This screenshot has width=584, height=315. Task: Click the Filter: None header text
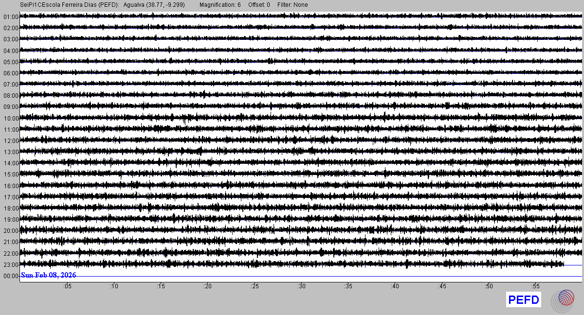point(292,5)
